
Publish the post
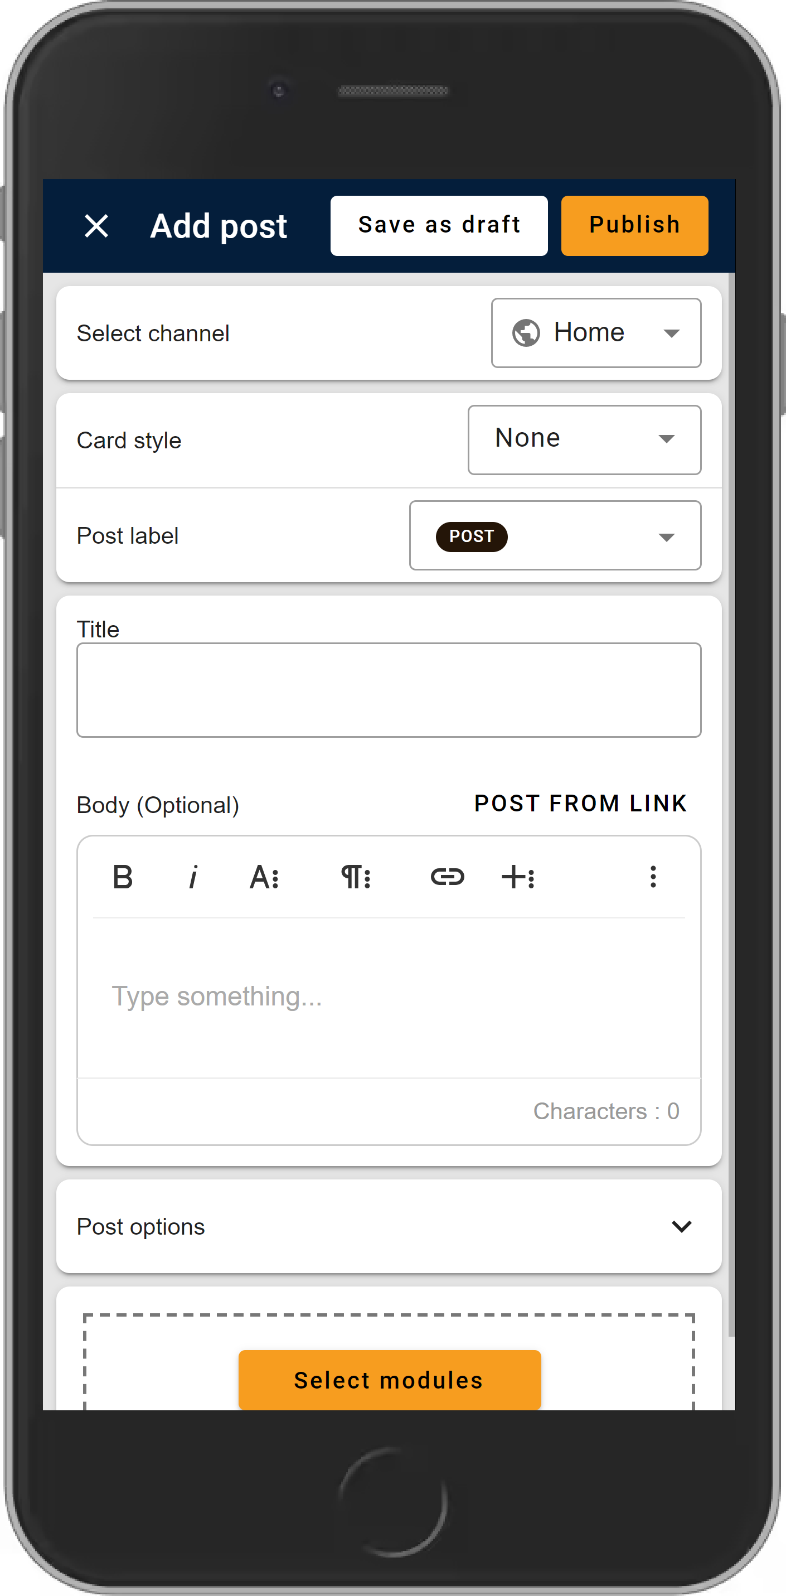[x=634, y=225]
